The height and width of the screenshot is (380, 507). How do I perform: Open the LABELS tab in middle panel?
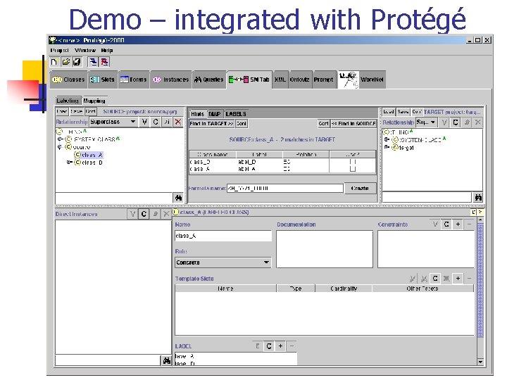pos(236,114)
